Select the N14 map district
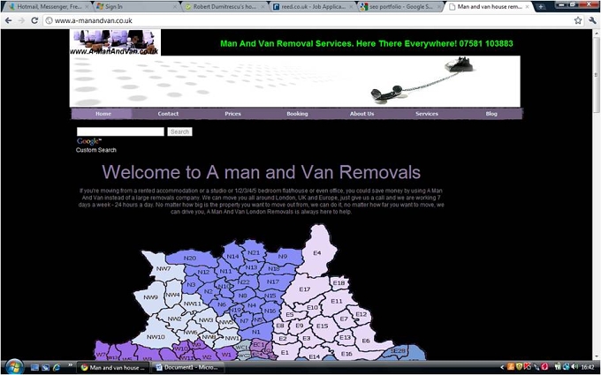The width and height of the screenshot is (601, 375). (x=232, y=257)
